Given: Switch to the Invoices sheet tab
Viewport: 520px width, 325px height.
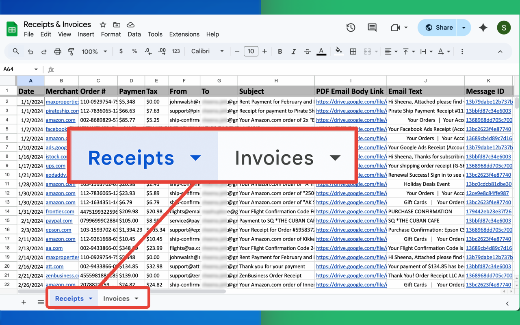Looking at the screenshot, I should click(x=117, y=298).
